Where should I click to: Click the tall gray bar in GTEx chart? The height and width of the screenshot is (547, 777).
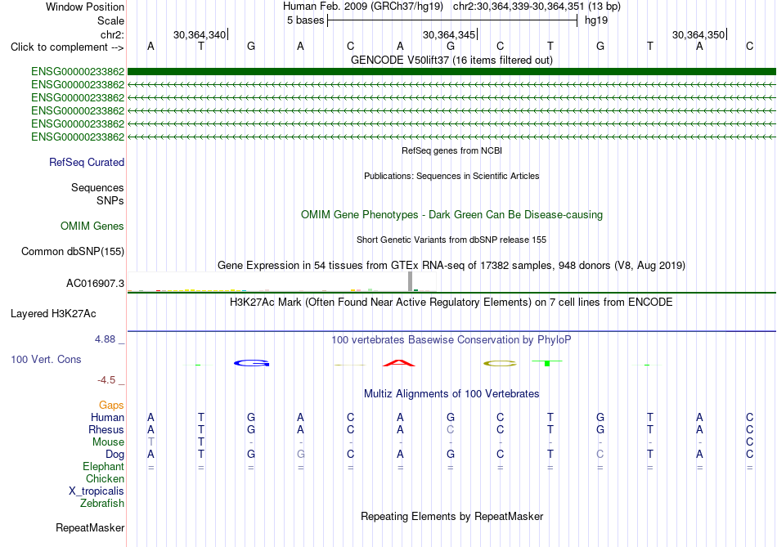tap(410, 281)
